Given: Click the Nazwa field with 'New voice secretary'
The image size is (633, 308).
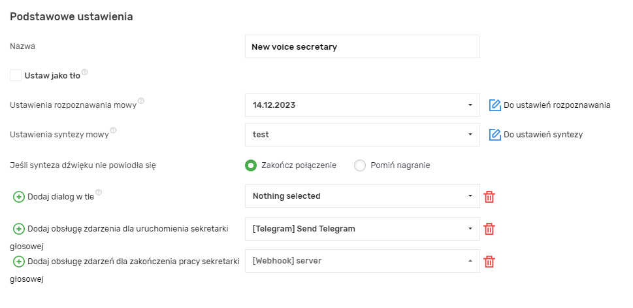Looking at the screenshot, I should tap(362, 46).
